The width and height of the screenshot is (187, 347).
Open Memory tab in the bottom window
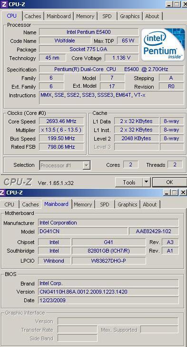pyautogui.click(x=83, y=204)
